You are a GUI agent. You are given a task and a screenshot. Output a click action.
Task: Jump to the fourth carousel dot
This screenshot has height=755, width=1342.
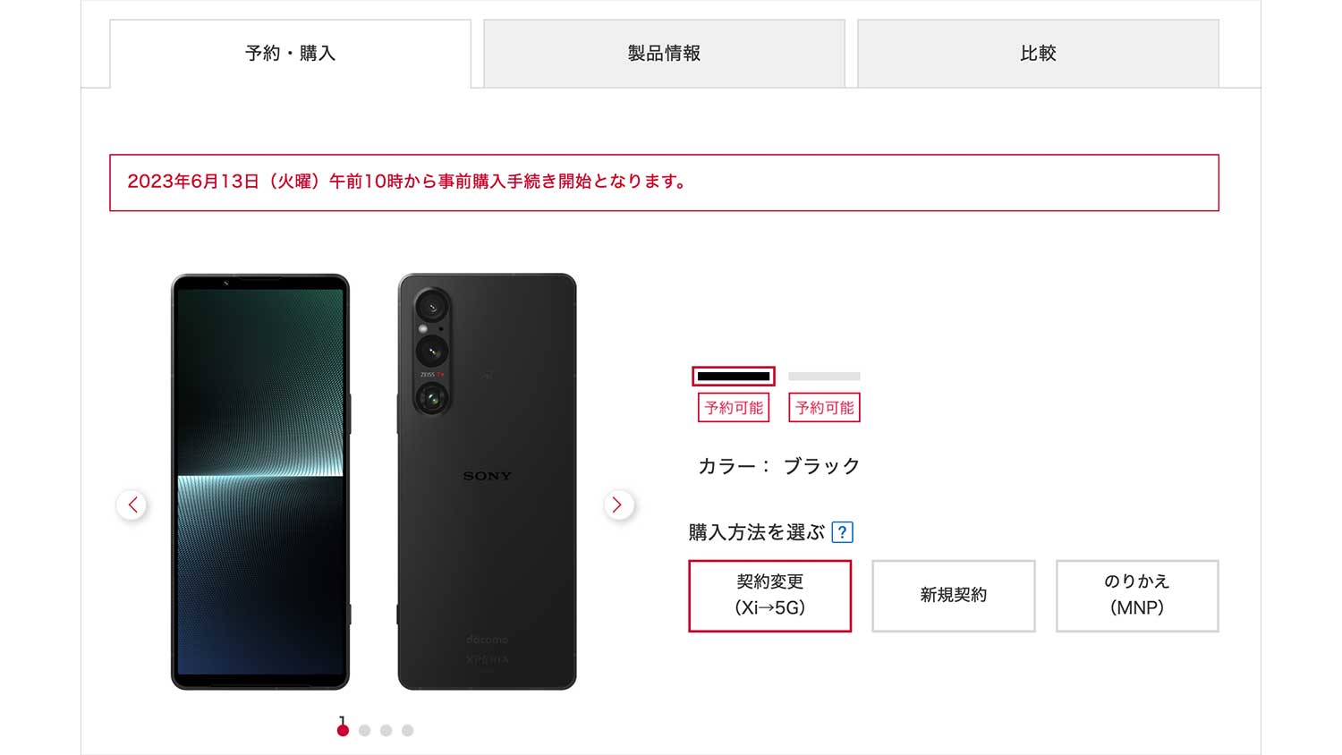(x=407, y=730)
